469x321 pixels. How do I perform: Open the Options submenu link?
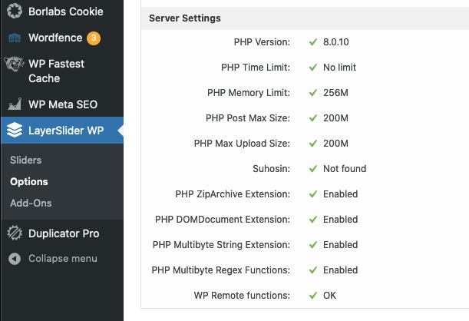click(29, 181)
